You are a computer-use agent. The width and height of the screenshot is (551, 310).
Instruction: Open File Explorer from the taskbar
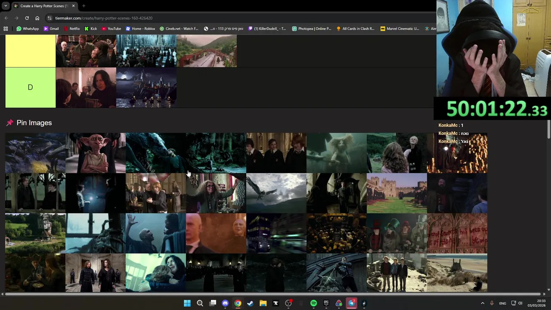point(263,303)
